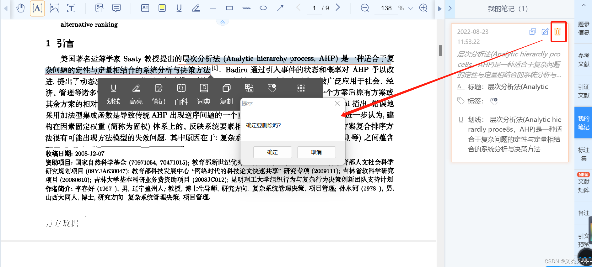Screen dimensions: 592x267
Task: Open the 参考文献 side tab
Action: (x=584, y=60)
